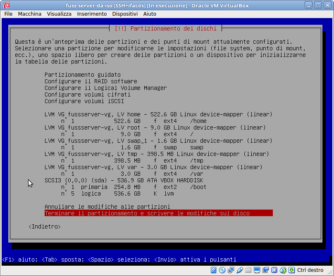Select the LV root 9.0 GB volume row
Screen dimensions: 334x276
155,127
